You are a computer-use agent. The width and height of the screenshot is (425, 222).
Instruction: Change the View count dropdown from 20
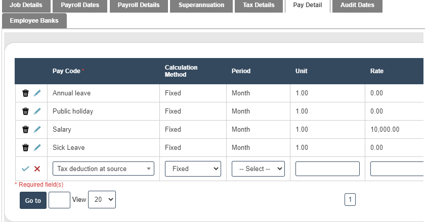tap(102, 200)
